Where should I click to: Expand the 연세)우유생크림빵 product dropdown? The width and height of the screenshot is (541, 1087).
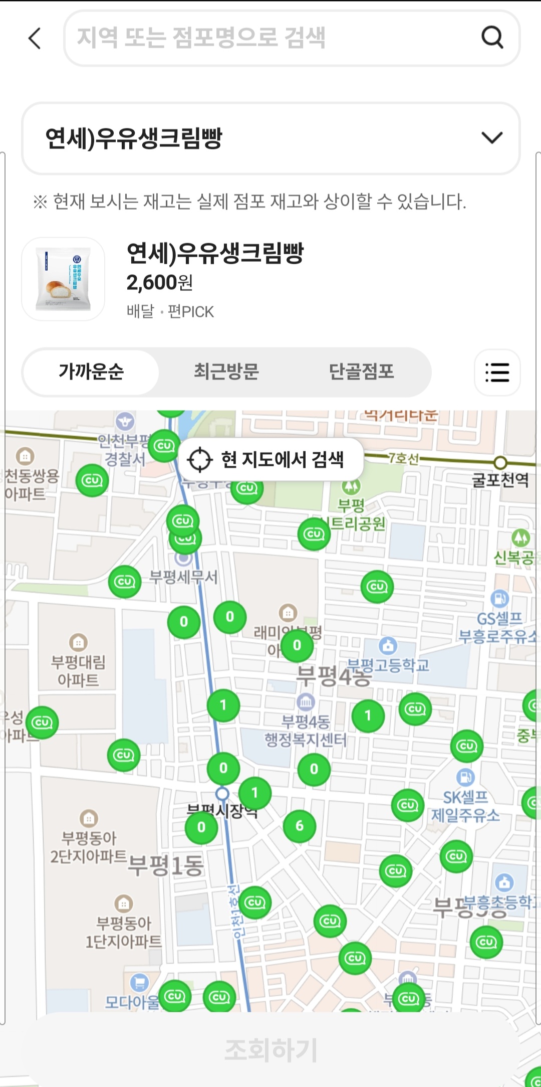[271, 138]
